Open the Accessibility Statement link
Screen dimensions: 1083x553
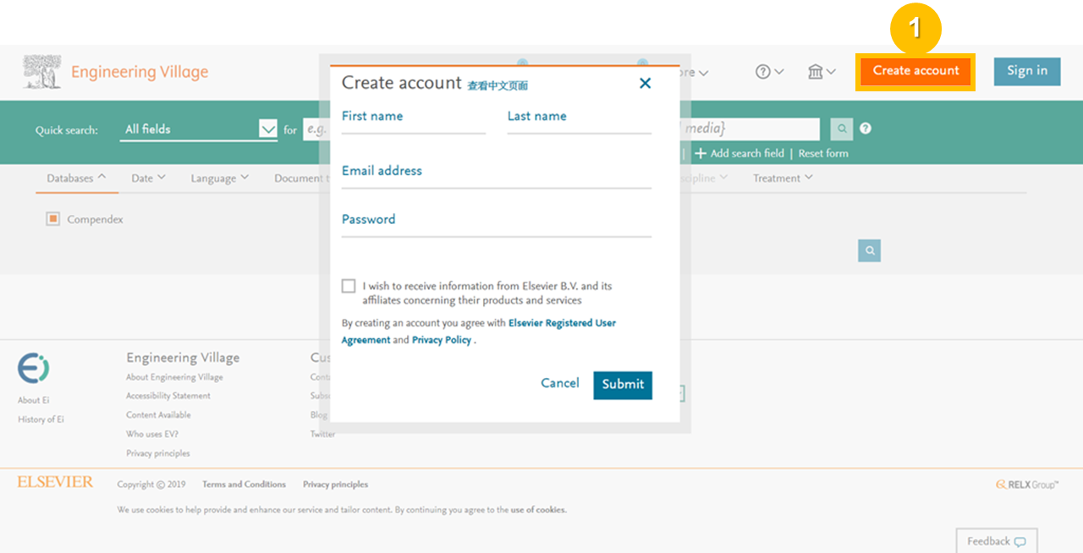(x=168, y=396)
